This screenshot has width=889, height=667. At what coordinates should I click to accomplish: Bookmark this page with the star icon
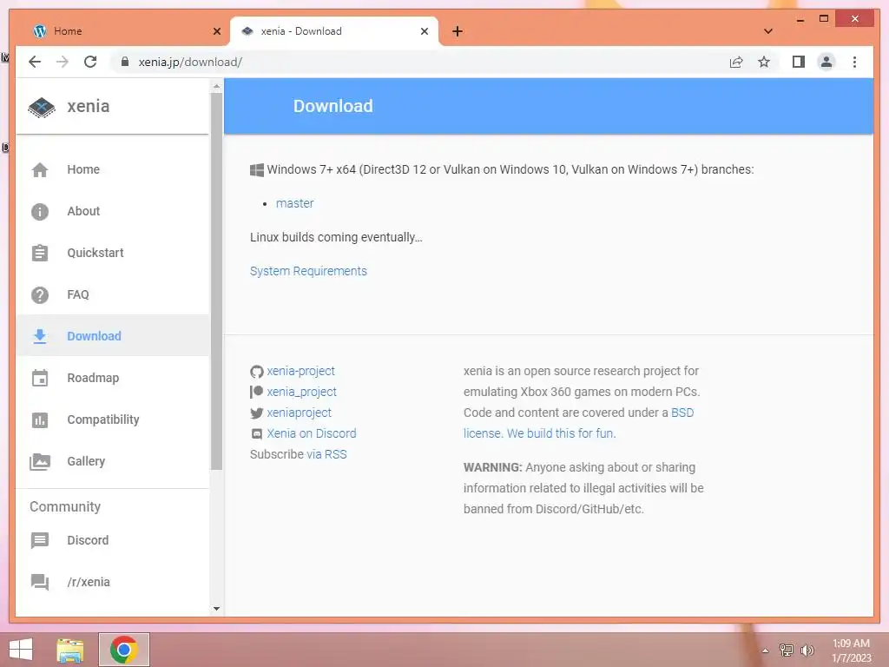(764, 62)
